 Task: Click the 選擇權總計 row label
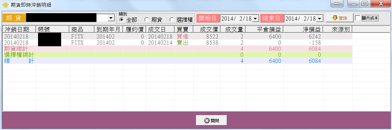pos(19,55)
